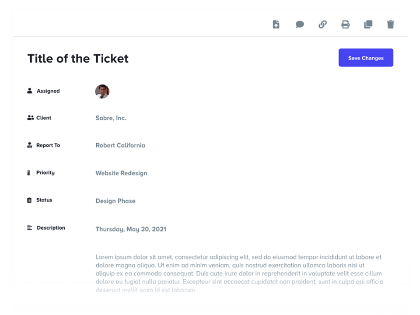The width and height of the screenshot is (420, 315).
Task: Click the upload file icon in toolbar
Action: tap(276, 24)
